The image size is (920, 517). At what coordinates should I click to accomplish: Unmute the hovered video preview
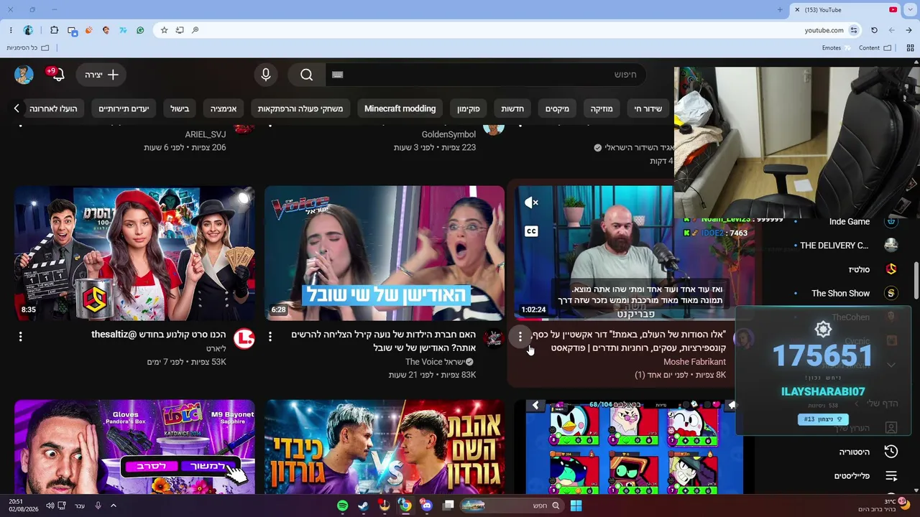pos(531,203)
